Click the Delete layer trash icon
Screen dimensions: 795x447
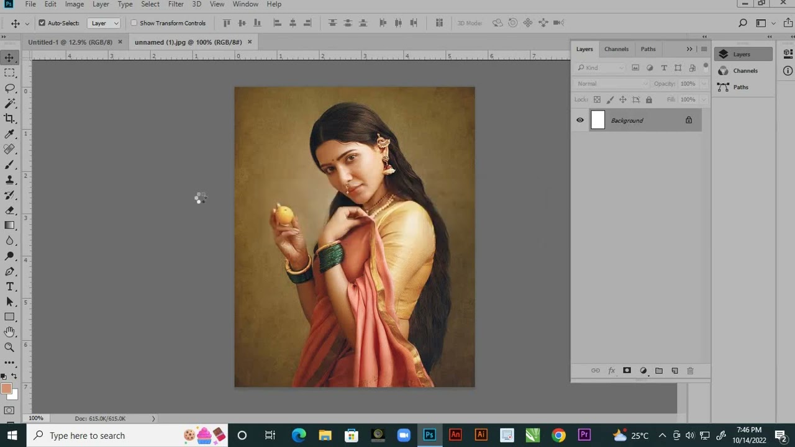(x=690, y=371)
